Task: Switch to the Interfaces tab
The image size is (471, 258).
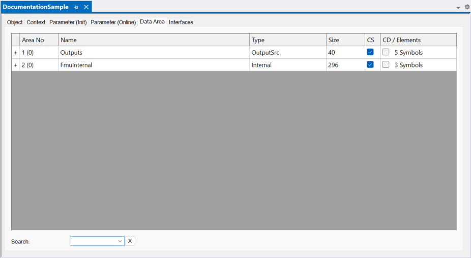Action: 181,22
